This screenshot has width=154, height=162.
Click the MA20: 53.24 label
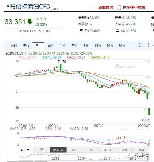(76, 57)
